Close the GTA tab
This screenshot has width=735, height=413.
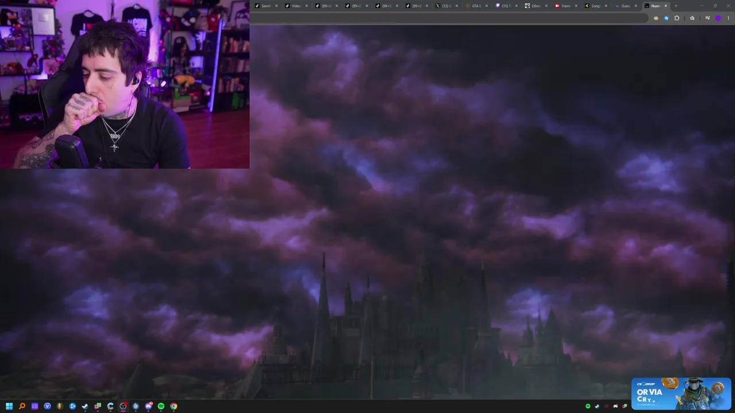click(x=486, y=6)
